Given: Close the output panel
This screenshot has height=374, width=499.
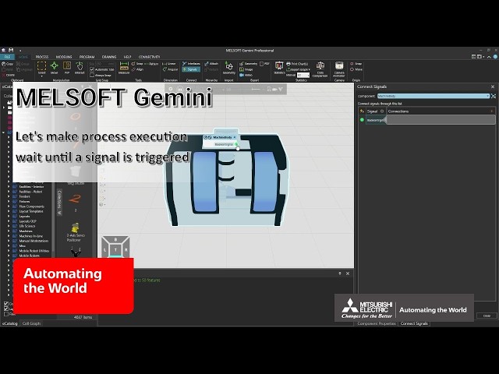Looking at the screenshot, I should [348, 273].
